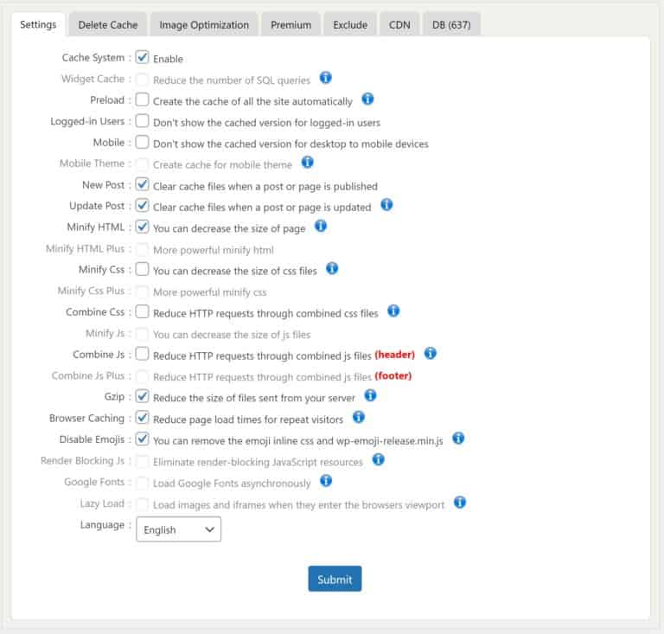The width and height of the screenshot is (664, 634).
Task: Open info icon for Update Post
Action: [386, 205]
